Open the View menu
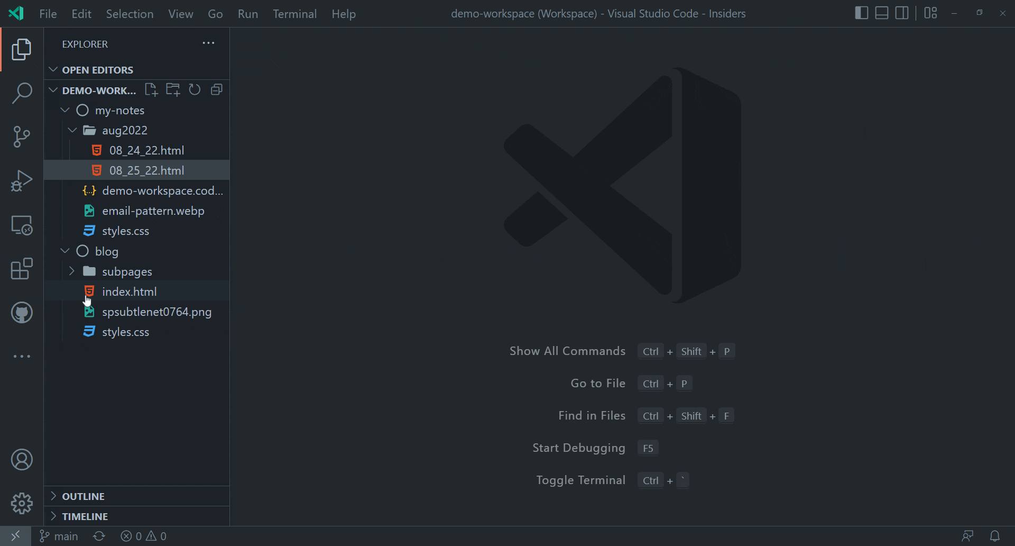1015x546 pixels. (181, 14)
